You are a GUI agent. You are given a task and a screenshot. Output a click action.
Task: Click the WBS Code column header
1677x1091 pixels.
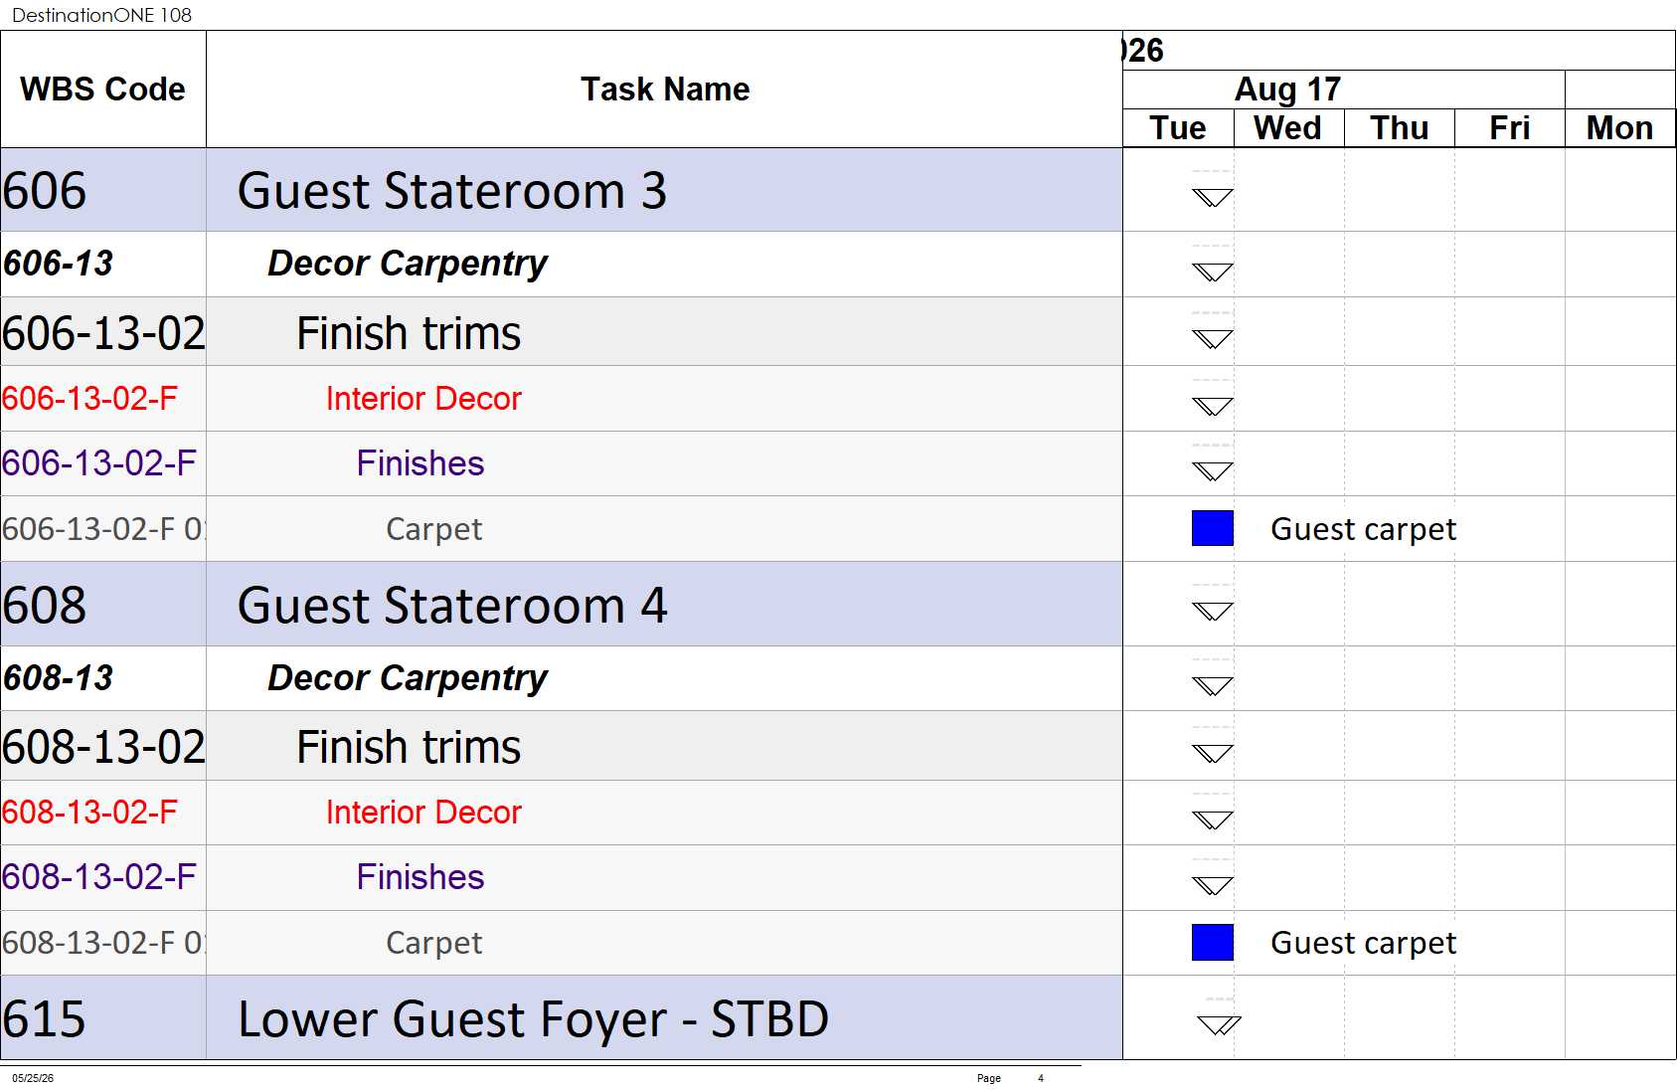(x=103, y=90)
